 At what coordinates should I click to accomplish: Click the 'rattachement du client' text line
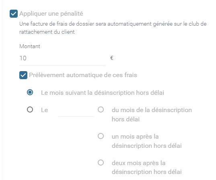tap(47, 32)
